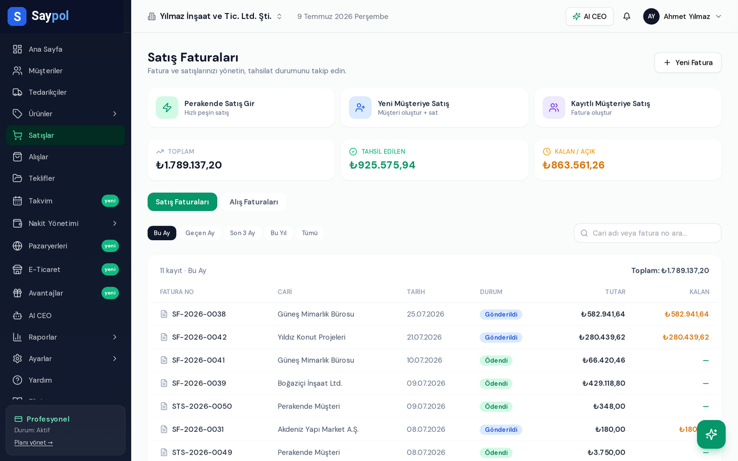Select the Son 3 Ay period filter
This screenshot has width=738, height=461.
(243, 233)
